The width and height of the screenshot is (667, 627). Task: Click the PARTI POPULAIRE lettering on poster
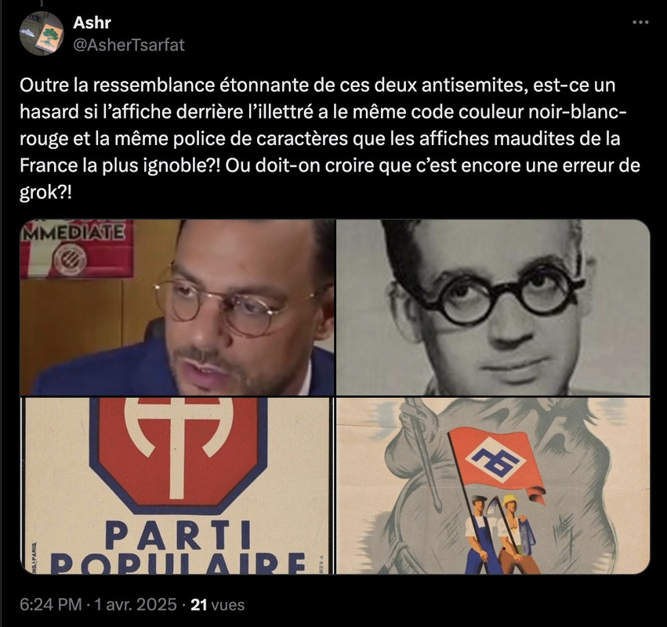coord(178,548)
